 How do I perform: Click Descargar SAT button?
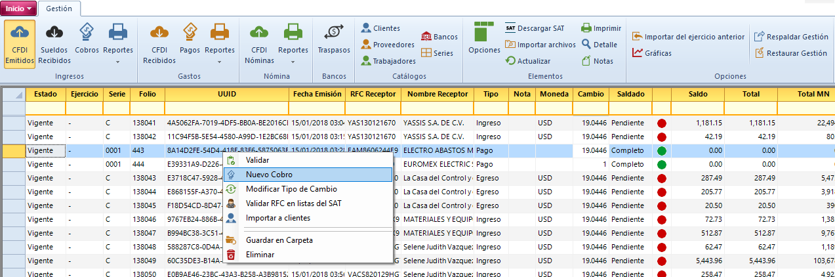tap(535, 28)
